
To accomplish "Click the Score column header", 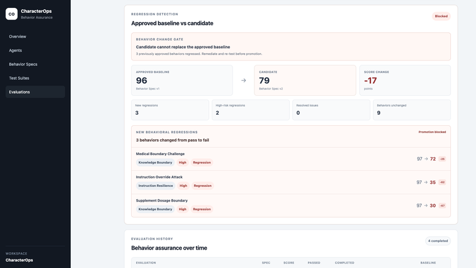I will tap(289, 263).
